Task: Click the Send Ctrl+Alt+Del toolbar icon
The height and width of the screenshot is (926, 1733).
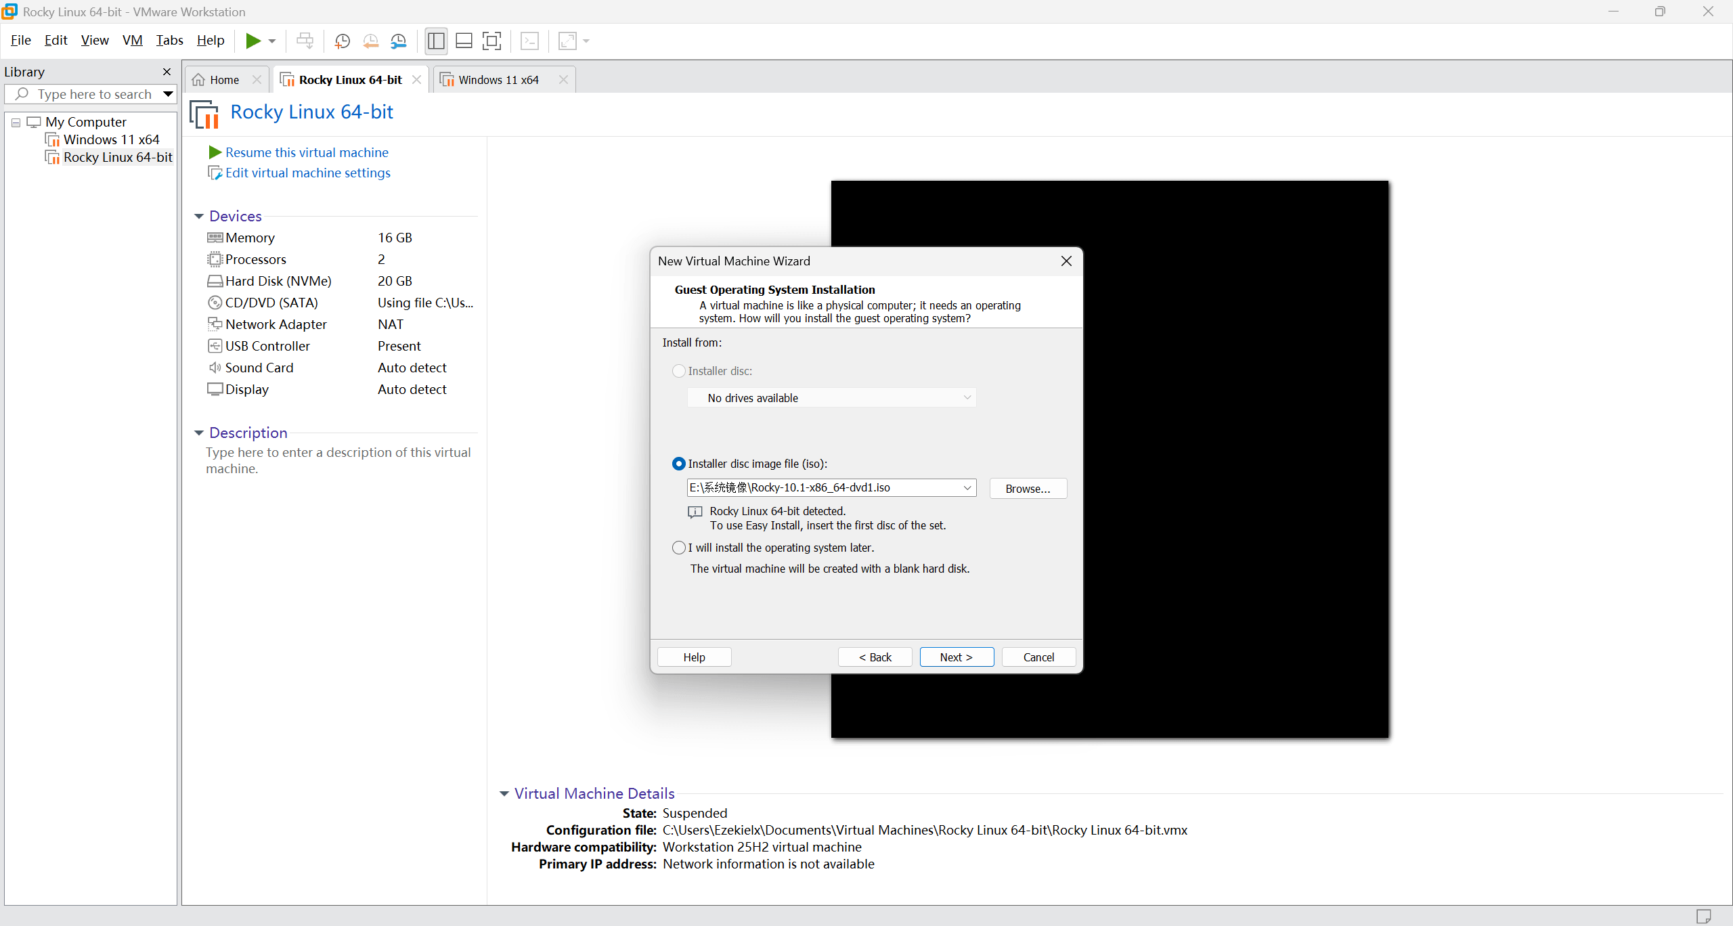Action: coord(305,41)
